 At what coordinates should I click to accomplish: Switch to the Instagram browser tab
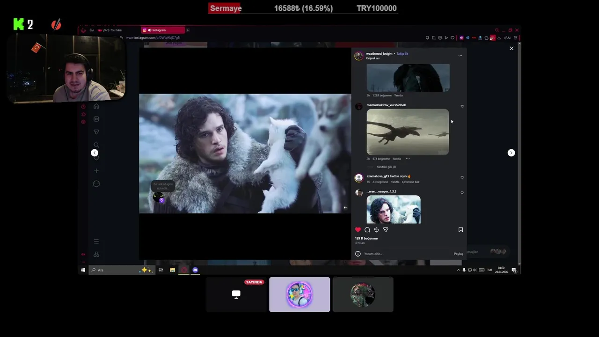click(163, 30)
